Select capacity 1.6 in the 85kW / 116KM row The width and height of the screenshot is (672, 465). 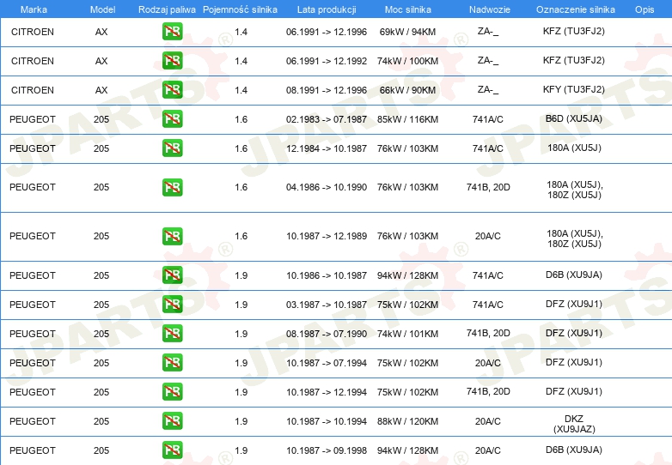[x=241, y=119]
